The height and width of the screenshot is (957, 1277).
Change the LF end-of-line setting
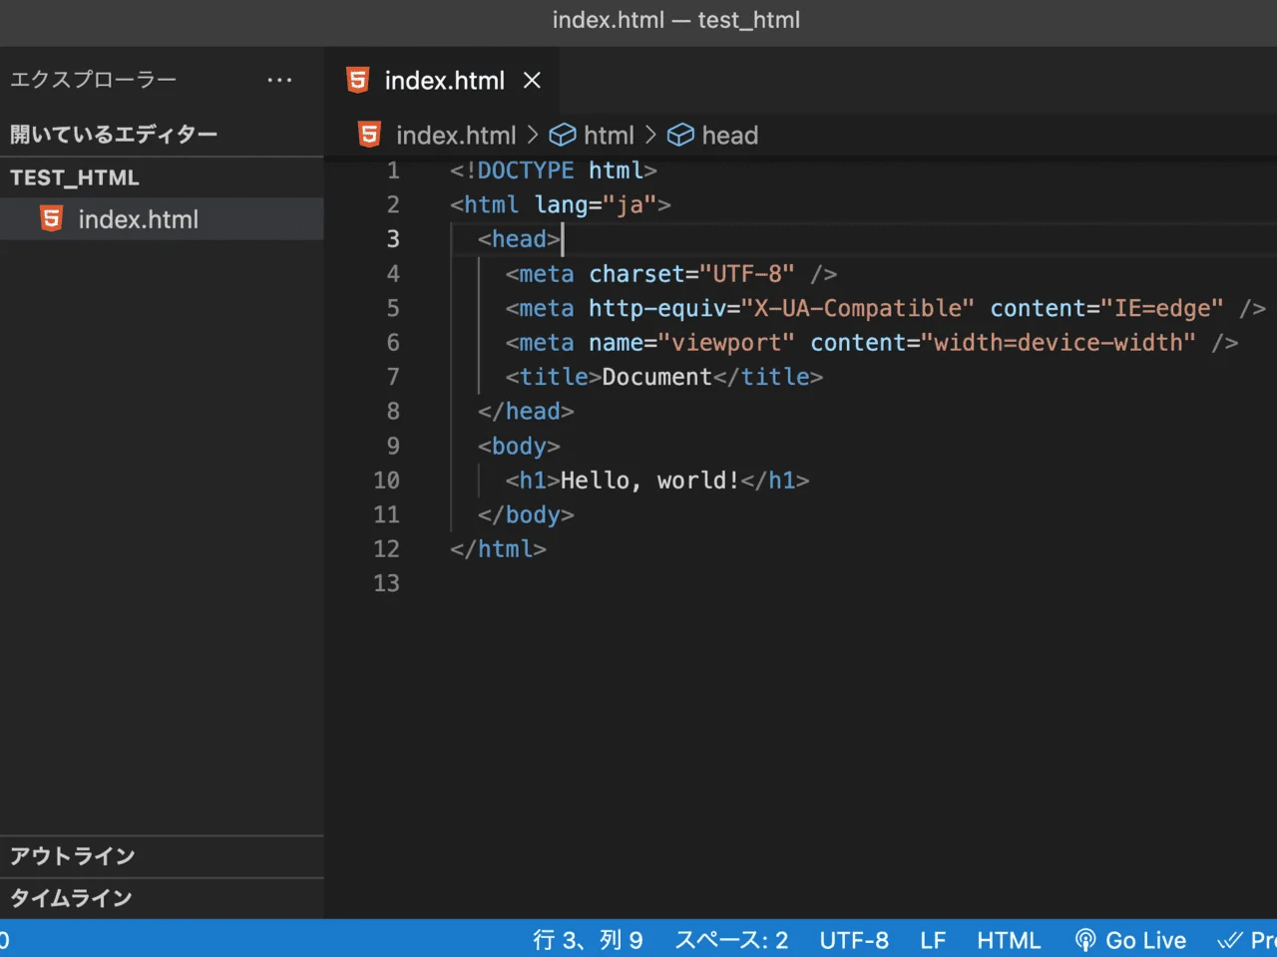[x=933, y=940]
